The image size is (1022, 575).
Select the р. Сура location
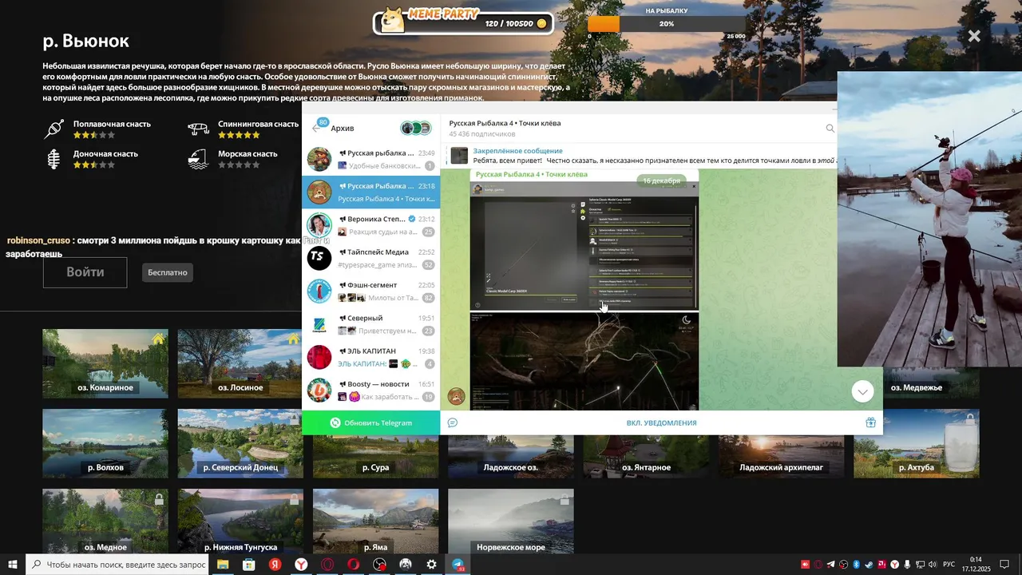[x=375, y=457]
